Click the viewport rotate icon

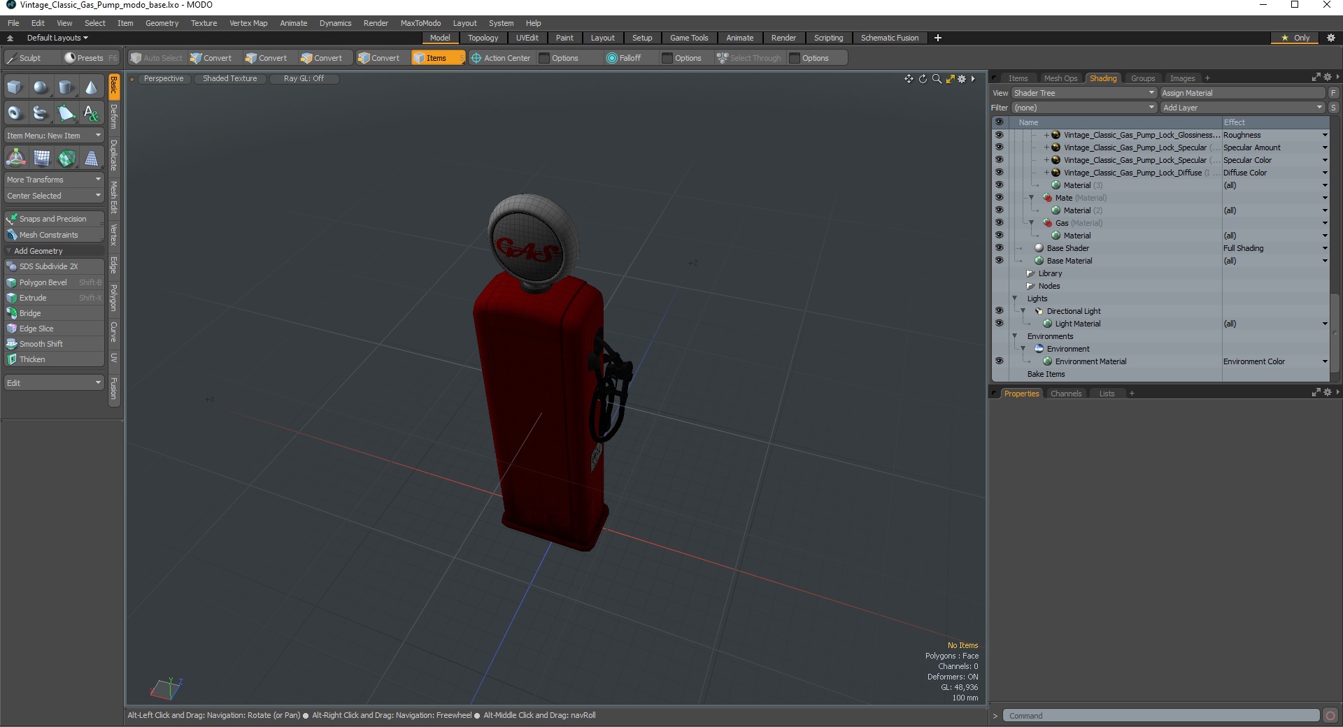[923, 79]
